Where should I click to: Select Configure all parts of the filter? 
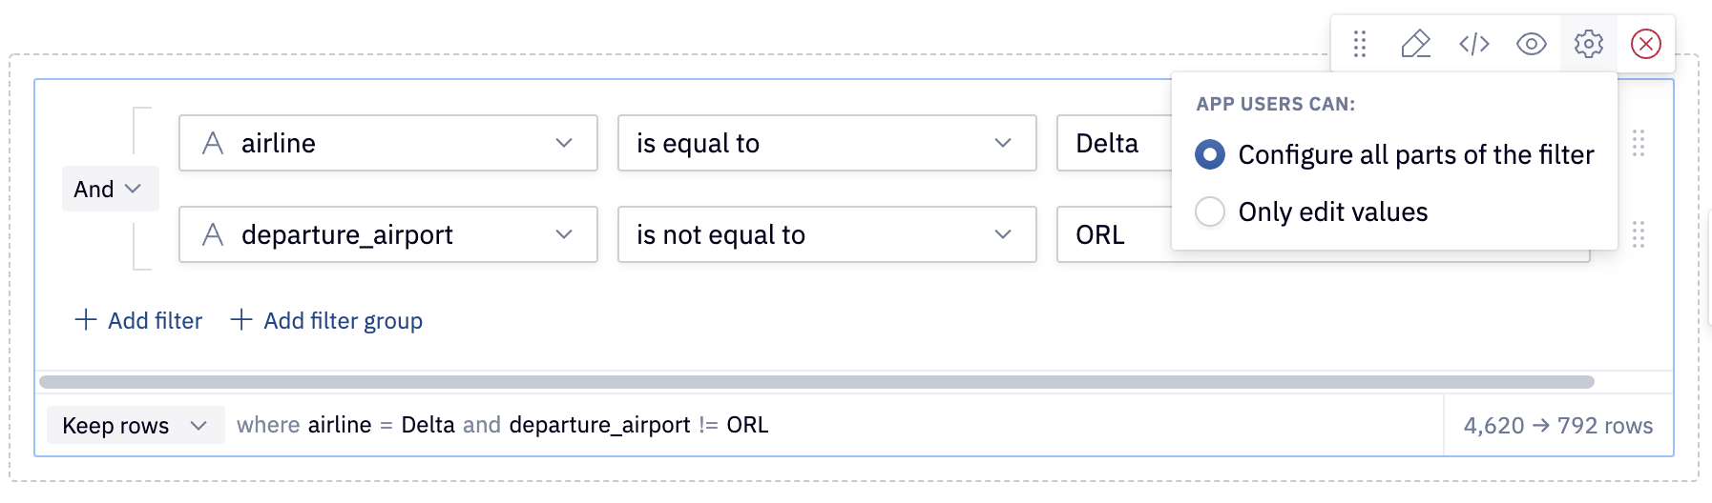[1210, 154]
